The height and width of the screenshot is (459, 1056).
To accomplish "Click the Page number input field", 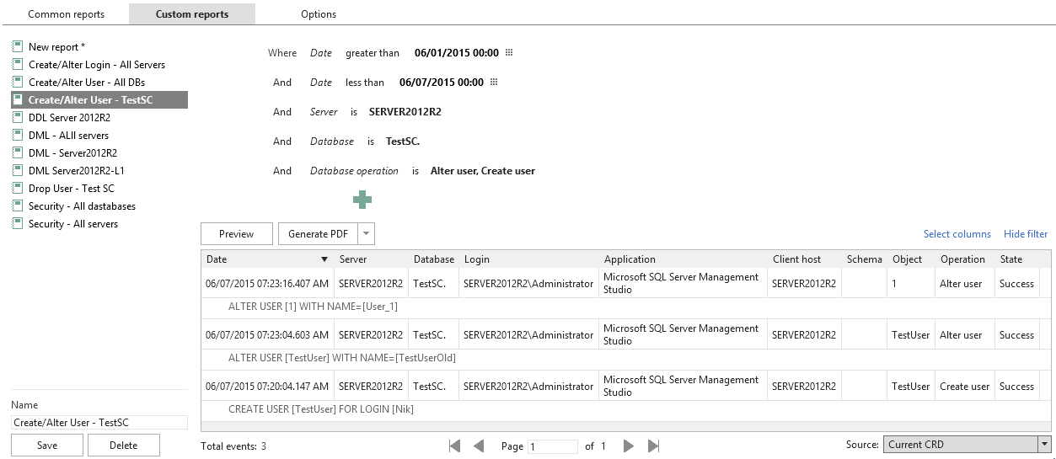I will [x=553, y=446].
